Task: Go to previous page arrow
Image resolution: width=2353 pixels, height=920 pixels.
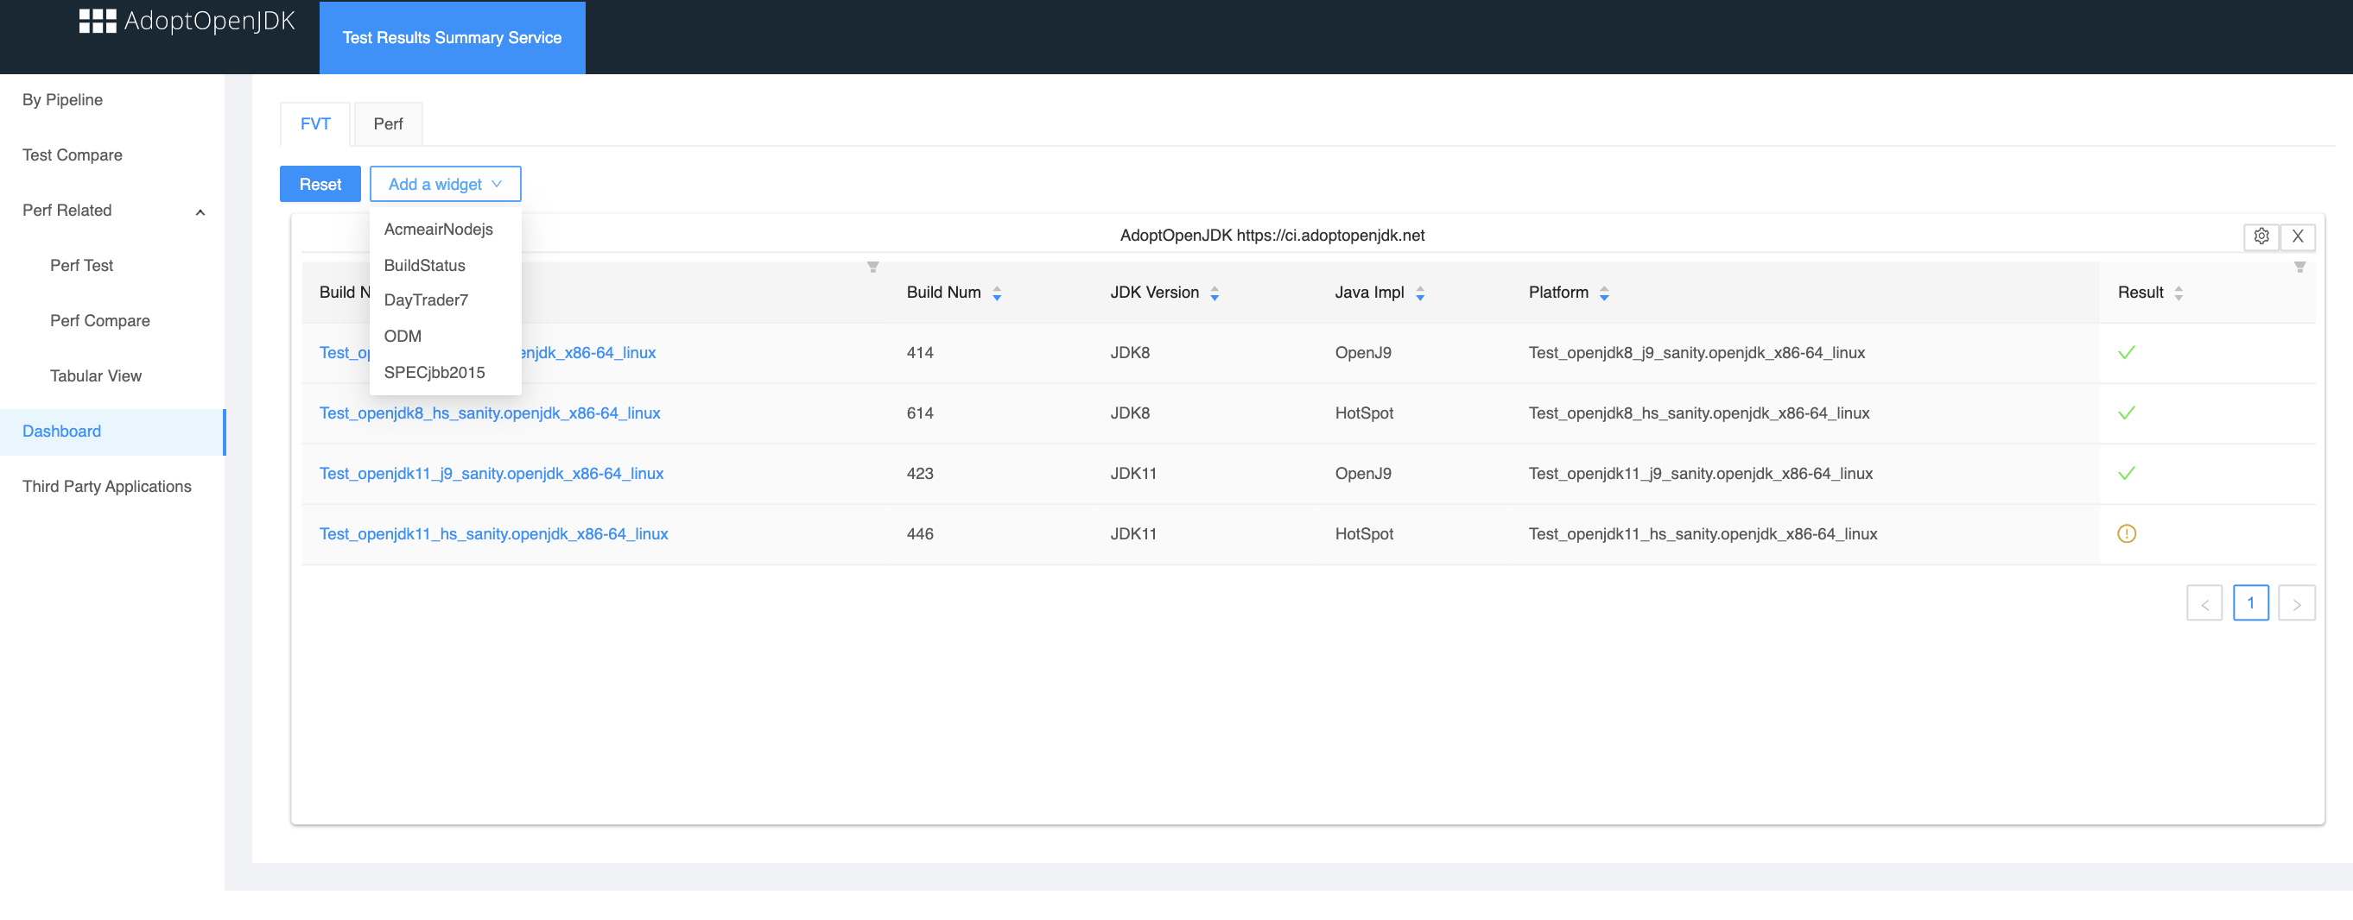Action: (2204, 603)
